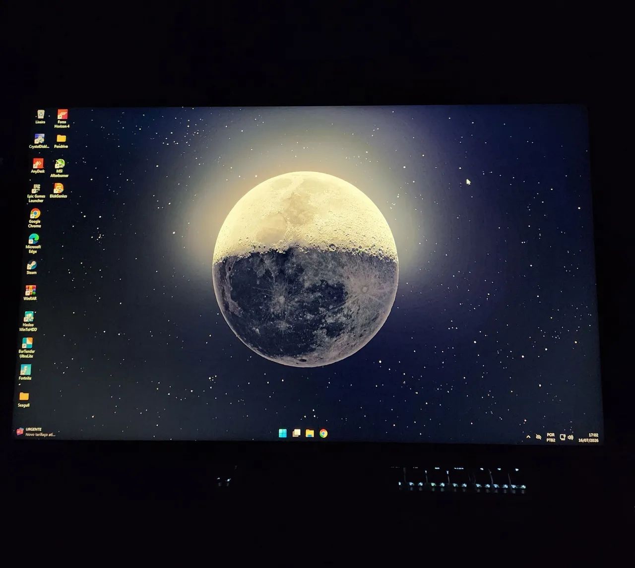Viewport: 635px width, 568px height.
Task: Click the crossed-out cloud tray icon
Action: [538, 437]
